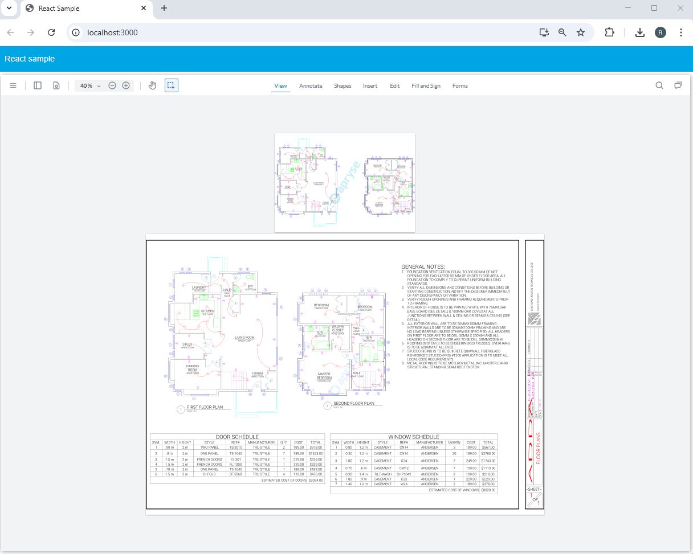This screenshot has height=554, width=693.
Task: Click the LAUNDRY label in plan
Action: (x=199, y=288)
